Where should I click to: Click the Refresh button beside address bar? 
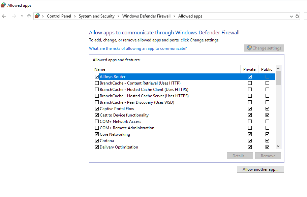click(297, 16)
